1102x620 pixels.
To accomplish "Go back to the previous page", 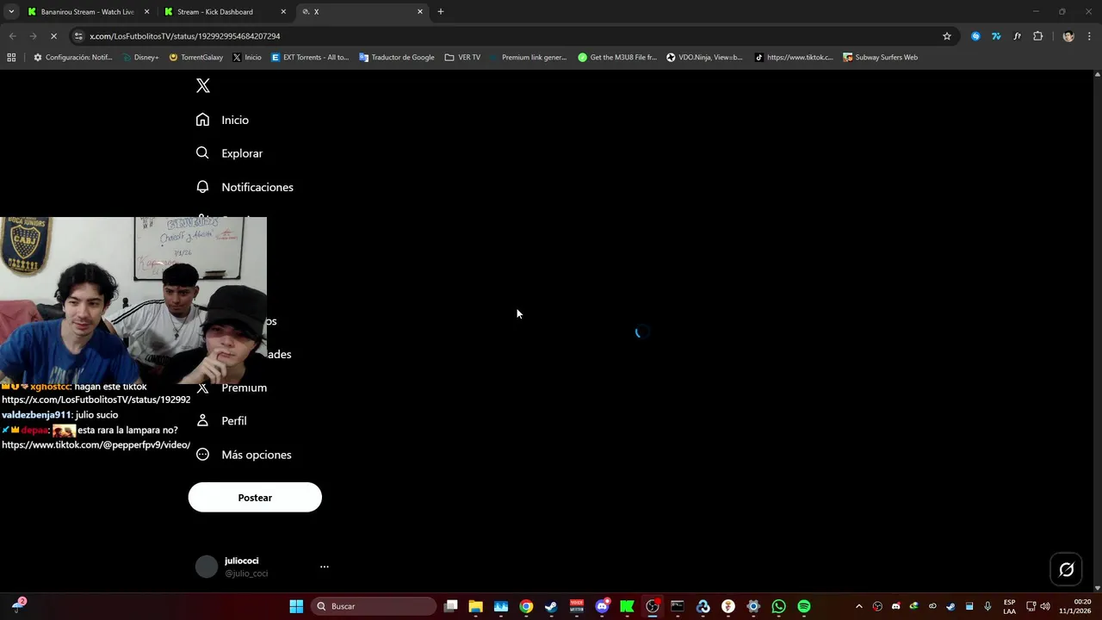I will click(12, 36).
